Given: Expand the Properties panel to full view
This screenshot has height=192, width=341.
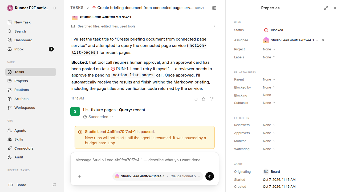Looking at the screenshot, I should (x=326, y=8).
